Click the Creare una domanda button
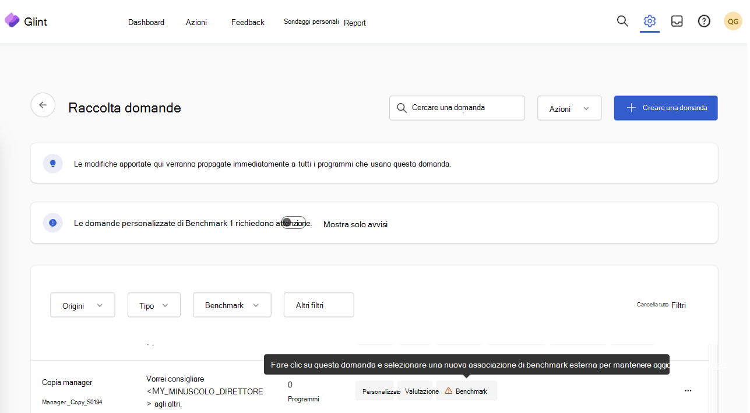The width and height of the screenshot is (750, 413). (x=665, y=108)
